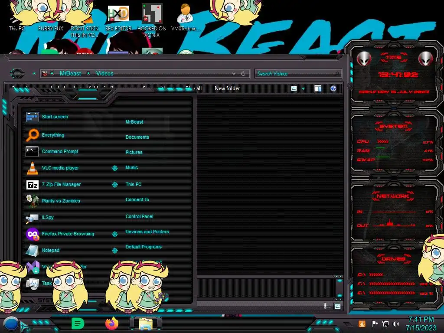Launch the HOOKED ON XONIX desktop icon
Screen dimensions: 444x333
(x=152, y=20)
